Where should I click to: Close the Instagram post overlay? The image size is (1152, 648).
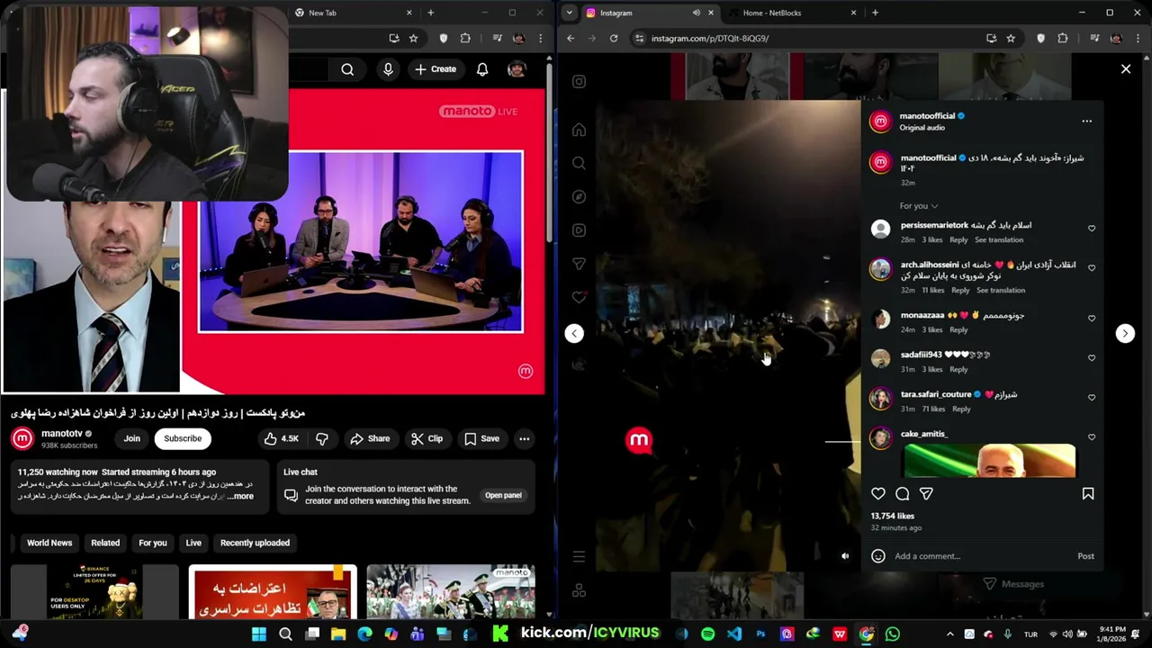click(x=1125, y=68)
